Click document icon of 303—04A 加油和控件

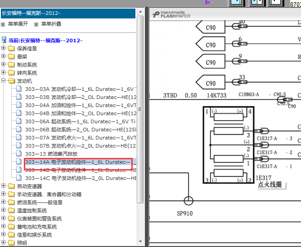18,105
